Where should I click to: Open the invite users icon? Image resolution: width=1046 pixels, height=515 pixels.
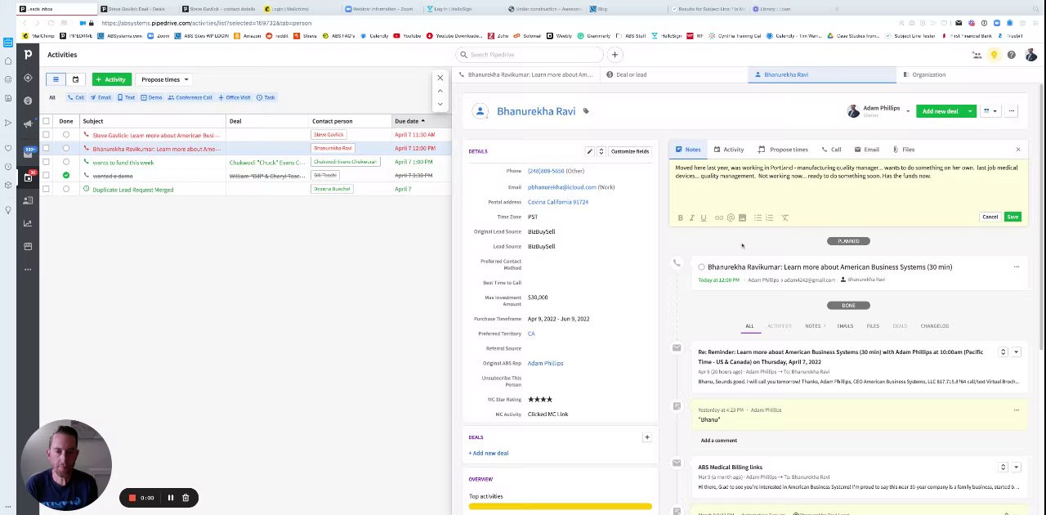click(977, 55)
